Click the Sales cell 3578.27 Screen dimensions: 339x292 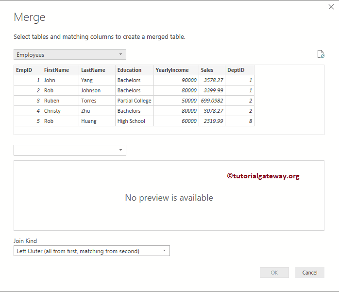click(x=212, y=80)
